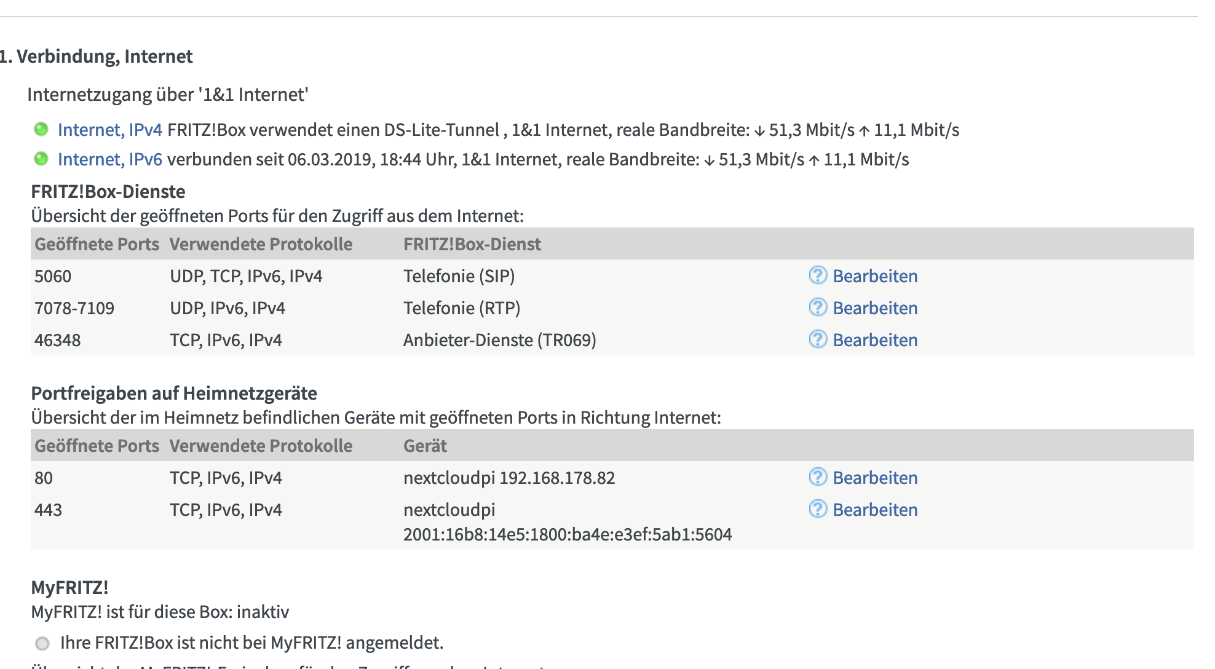Click help icon for Anbieter-Dienste (TR069) row
1215x669 pixels.
[x=817, y=339]
